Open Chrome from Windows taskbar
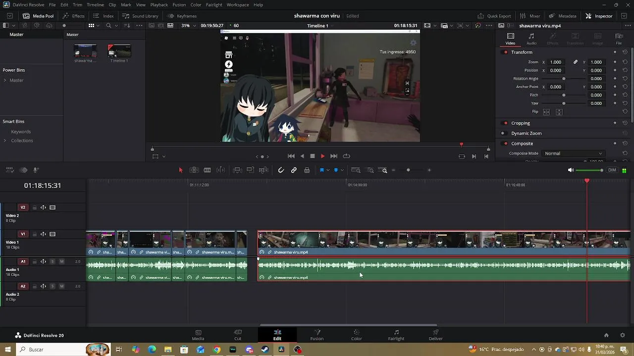634x356 pixels. pos(216,350)
